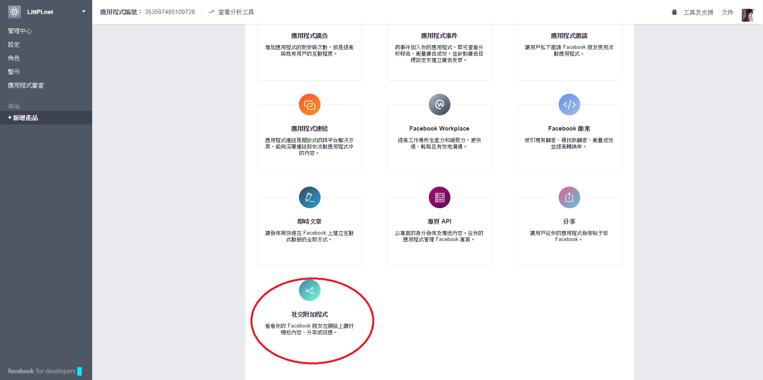Open 工具及支援 menu
Viewport: 763px width, 380px height.
(x=698, y=12)
